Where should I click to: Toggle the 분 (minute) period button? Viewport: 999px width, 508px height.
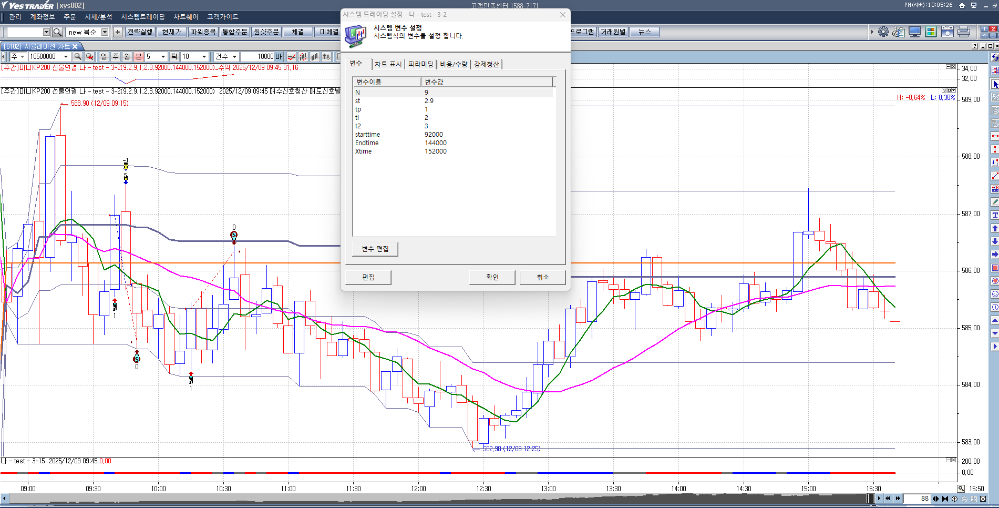pos(139,57)
